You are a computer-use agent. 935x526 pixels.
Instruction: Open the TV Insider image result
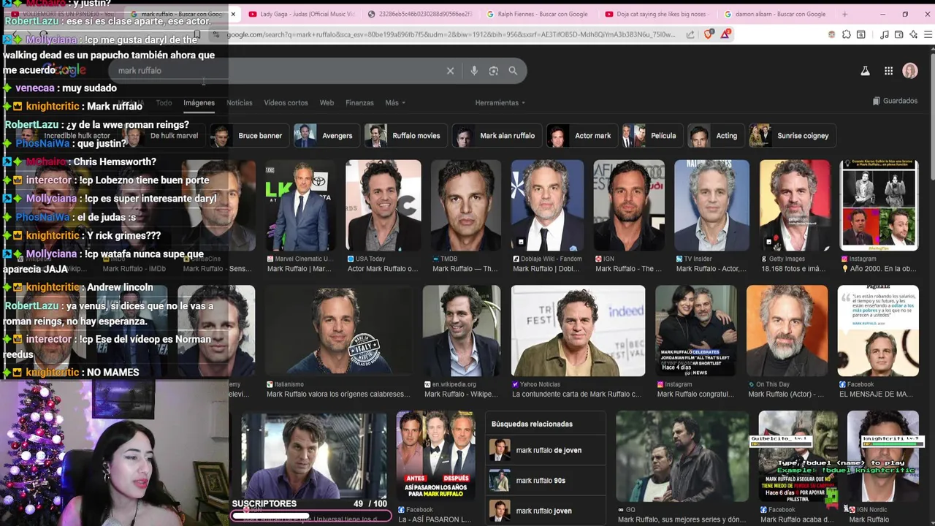click(711, 205)
